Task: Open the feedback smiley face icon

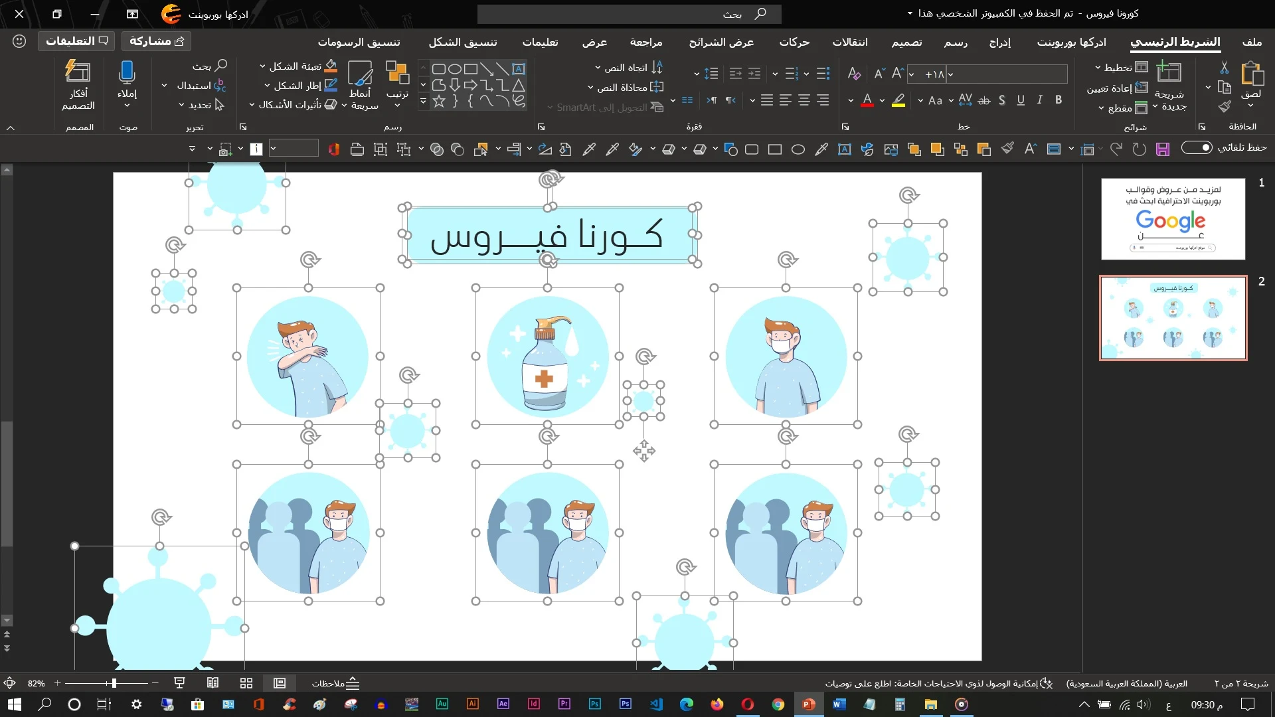Action: point(19,41)
